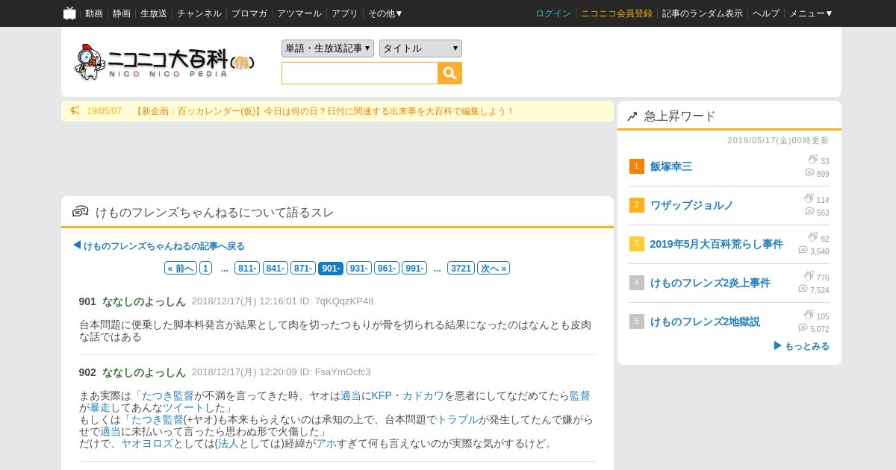This screenshot has width=896, height=470.
Task: Click the rank 1 orange badge
Action: pyautogui.click(x=636, y=166)
